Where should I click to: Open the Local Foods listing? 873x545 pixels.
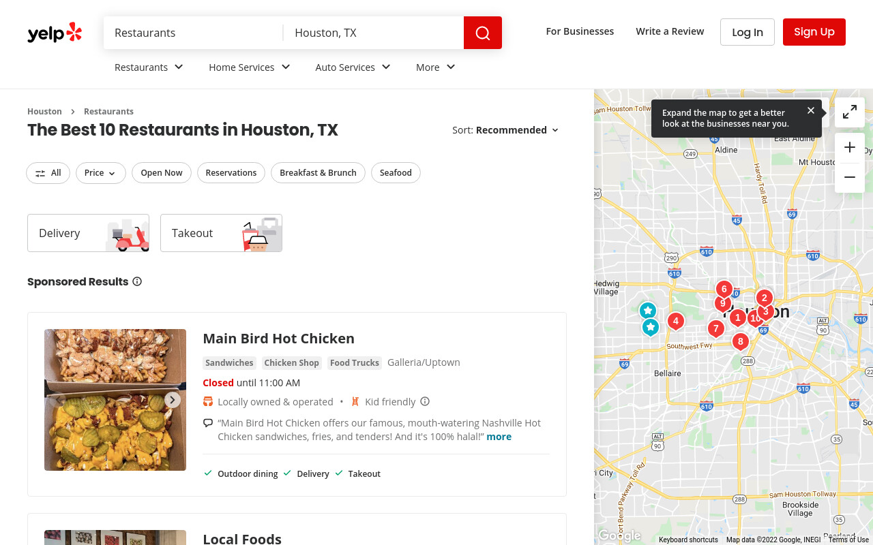click(x=242, y=538)
